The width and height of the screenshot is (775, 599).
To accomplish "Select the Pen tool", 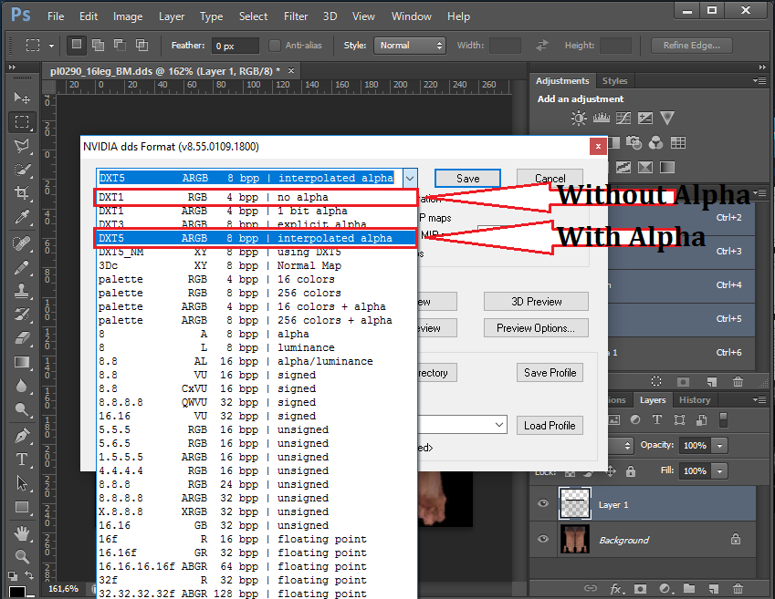I will 22,436.
